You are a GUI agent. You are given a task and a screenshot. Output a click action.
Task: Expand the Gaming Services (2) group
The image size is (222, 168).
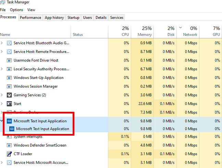(2, 95)
